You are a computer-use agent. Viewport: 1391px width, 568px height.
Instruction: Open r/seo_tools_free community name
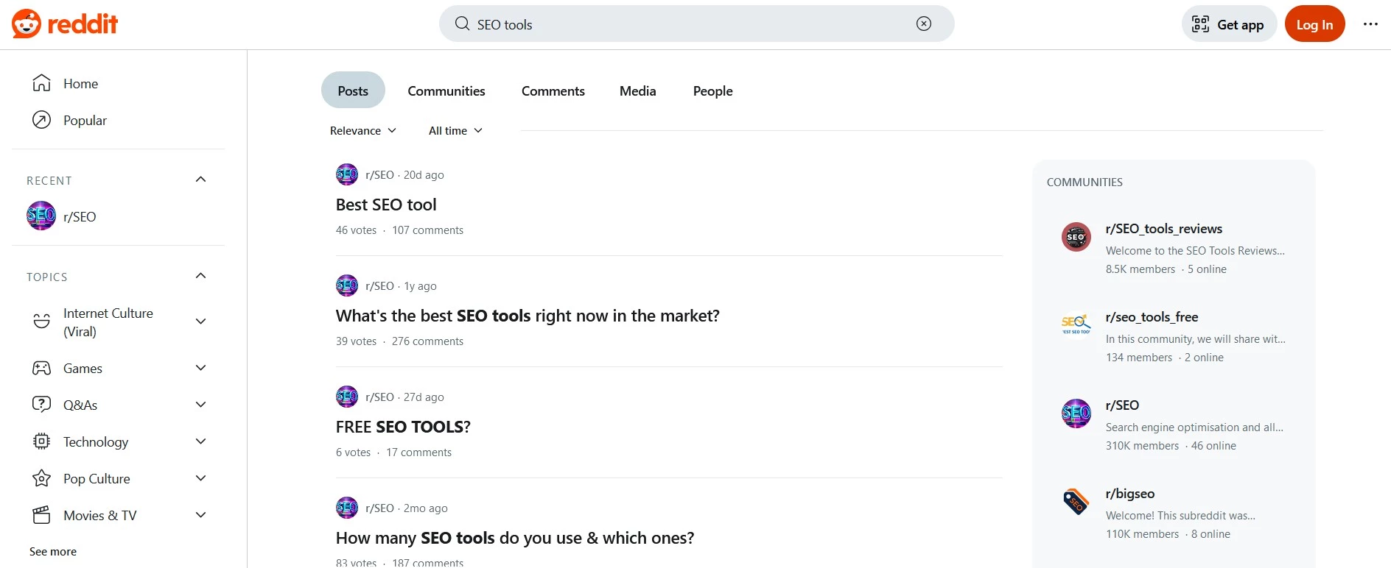(x=1152, y=317)
